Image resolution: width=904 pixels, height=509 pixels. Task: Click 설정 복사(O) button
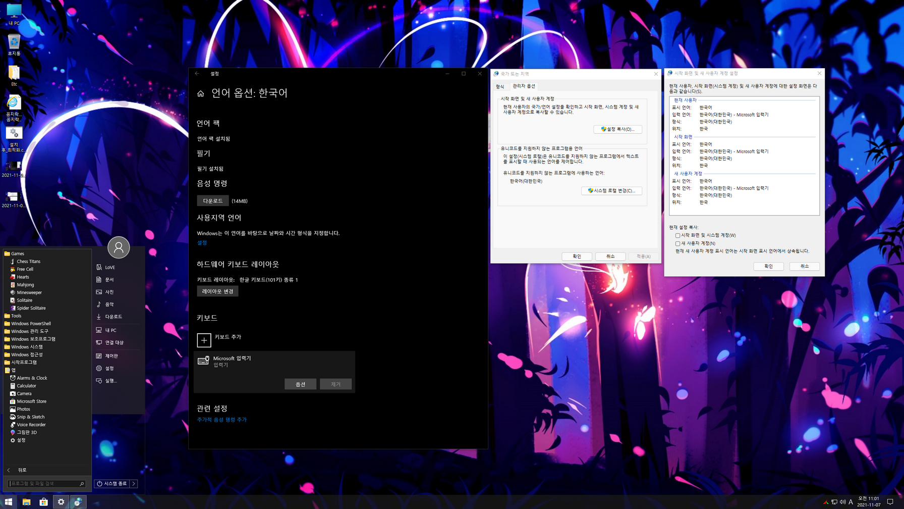click(x=617, y=129)
